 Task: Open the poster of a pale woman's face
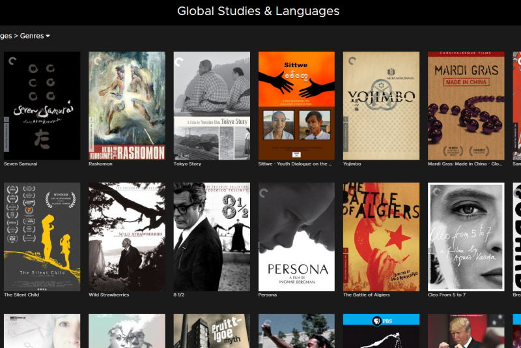click(42, 331)
